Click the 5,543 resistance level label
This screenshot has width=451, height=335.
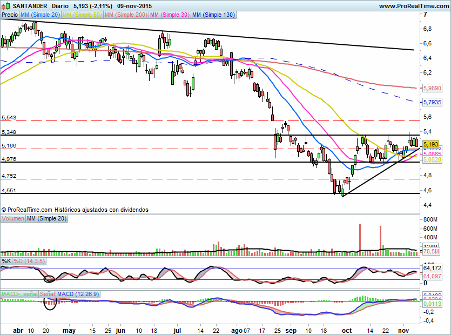coord(9,117)
